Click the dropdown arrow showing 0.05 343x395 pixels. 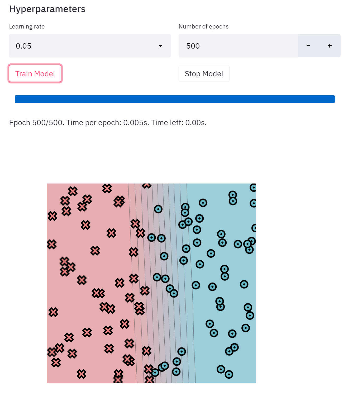point(160,46)
